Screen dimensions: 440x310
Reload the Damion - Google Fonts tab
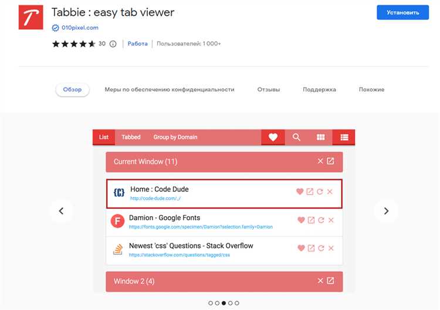321,220
